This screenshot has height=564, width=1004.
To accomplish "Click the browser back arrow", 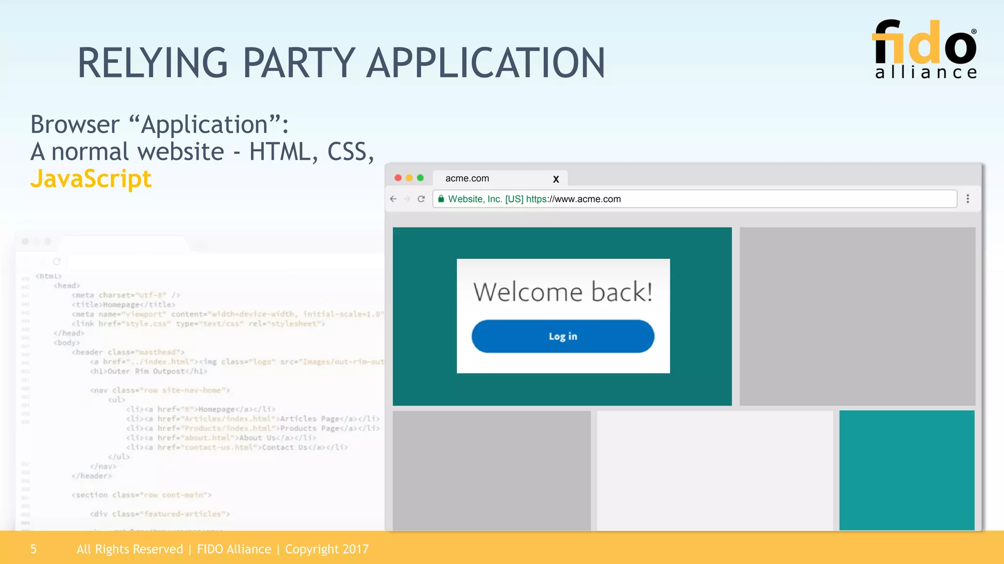I will (393, 199).
